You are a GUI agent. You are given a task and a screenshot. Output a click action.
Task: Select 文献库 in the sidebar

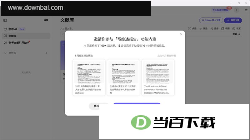[26, 36]
